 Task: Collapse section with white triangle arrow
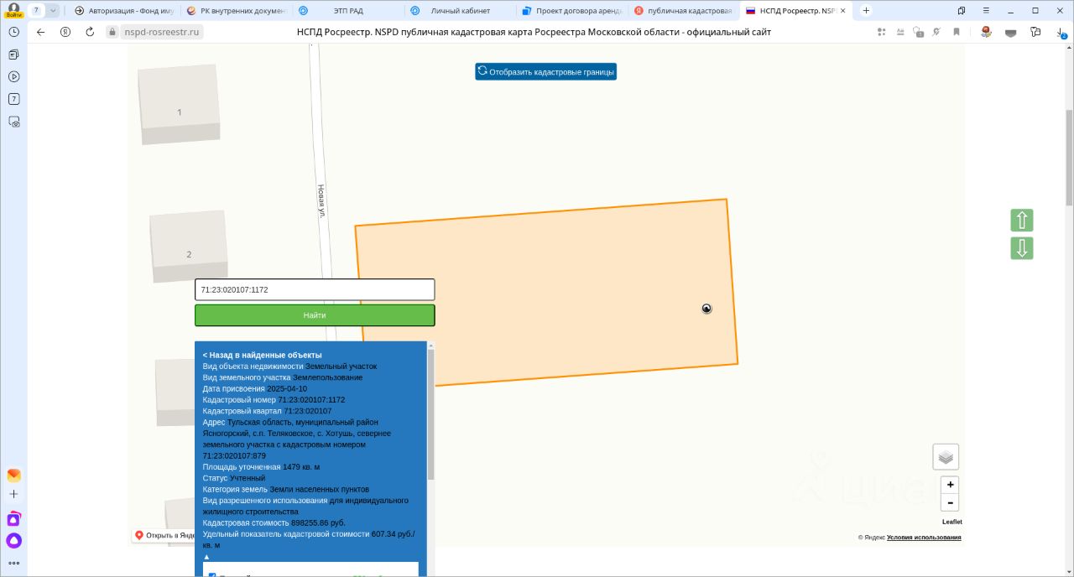tap(207, 557)
